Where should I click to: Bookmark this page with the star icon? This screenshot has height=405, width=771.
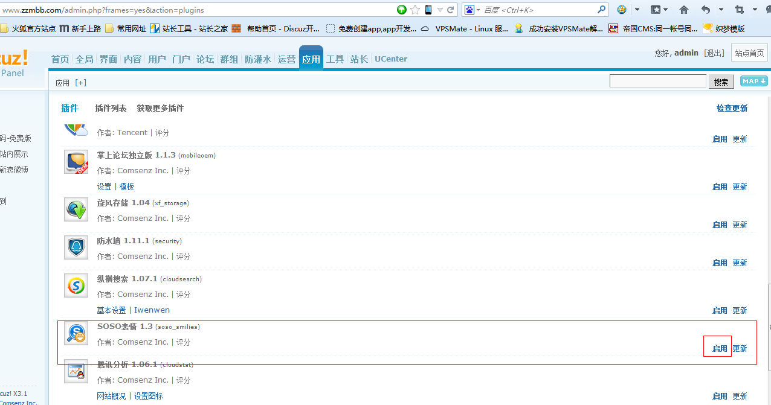(415, 10)
